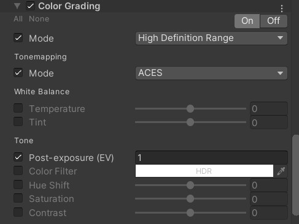Open the Color Grading three-dot options menu
This screenshot has width=299, height=224.
(x=282, y=9)
